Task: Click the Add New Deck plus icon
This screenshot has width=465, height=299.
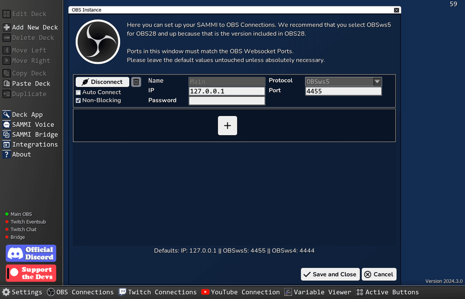Action: point(6,27)
